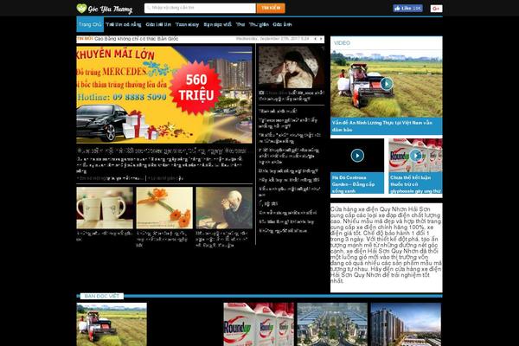Open the orange flower thumbnail
519x346 pixels.
[x=163, y=208]
